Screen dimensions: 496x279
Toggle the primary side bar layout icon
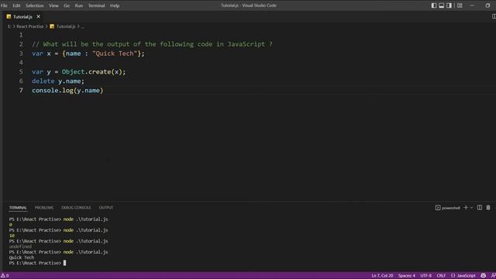point(434,5)
